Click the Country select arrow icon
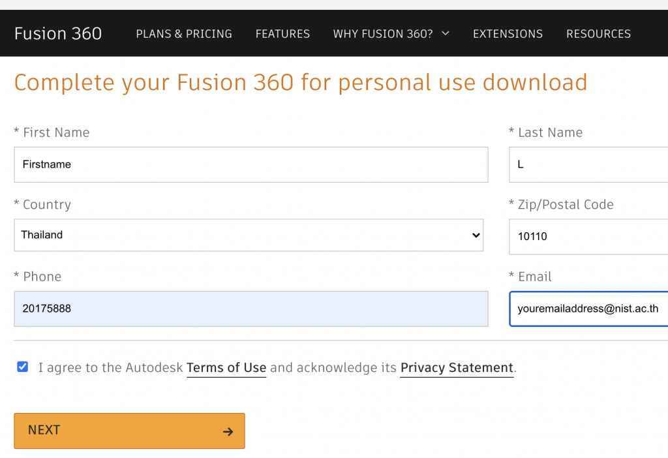 (476, 236)
